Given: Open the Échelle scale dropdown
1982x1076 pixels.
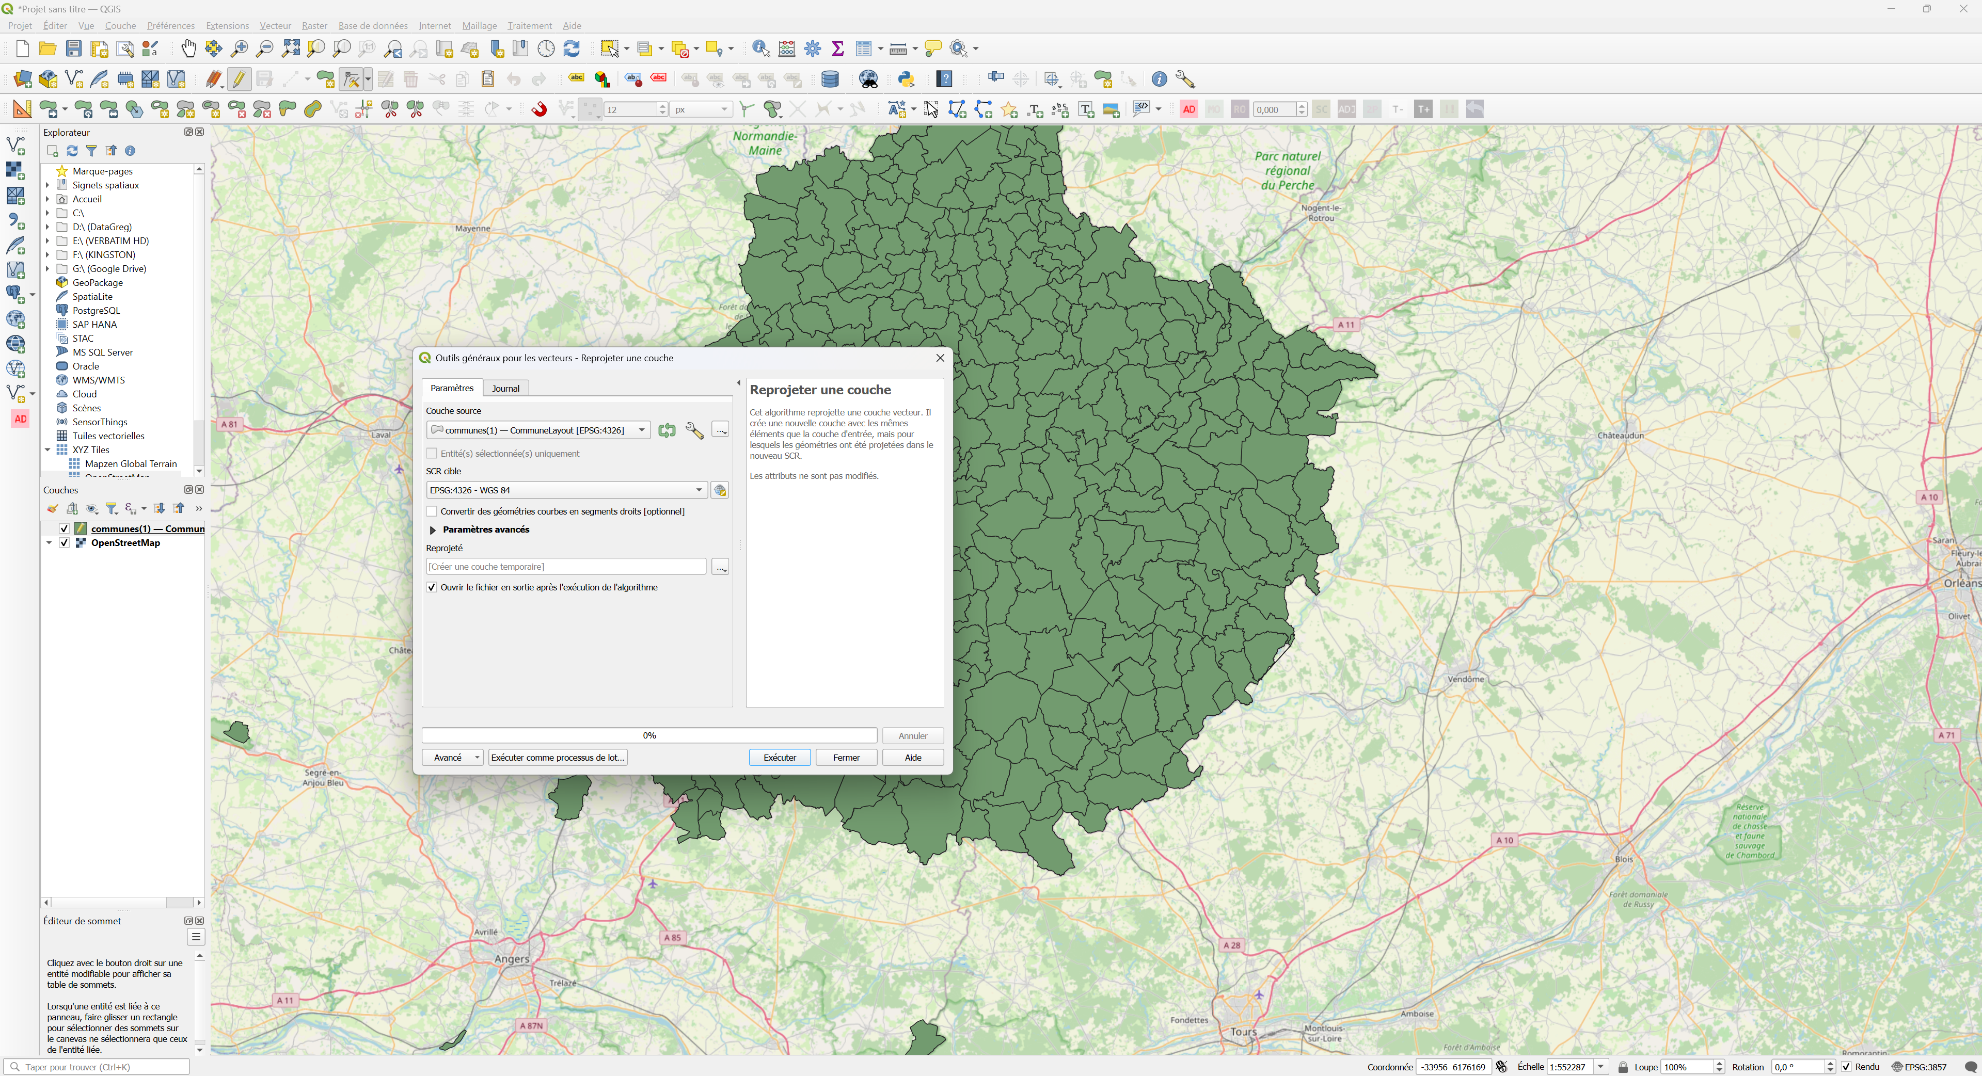Looking at the screenshot, I should coord(1601,1067).
